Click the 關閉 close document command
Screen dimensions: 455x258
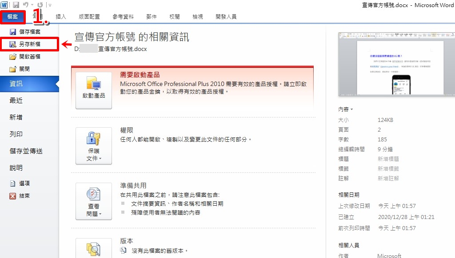tap(30, 69)
